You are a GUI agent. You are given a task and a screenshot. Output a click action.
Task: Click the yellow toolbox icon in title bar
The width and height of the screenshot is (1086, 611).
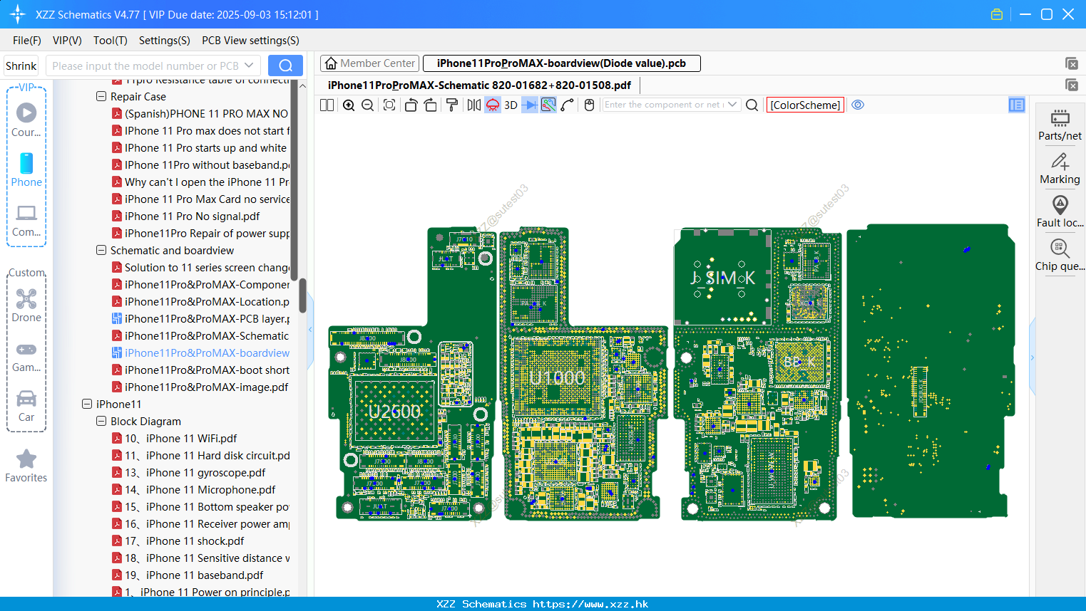997,14
